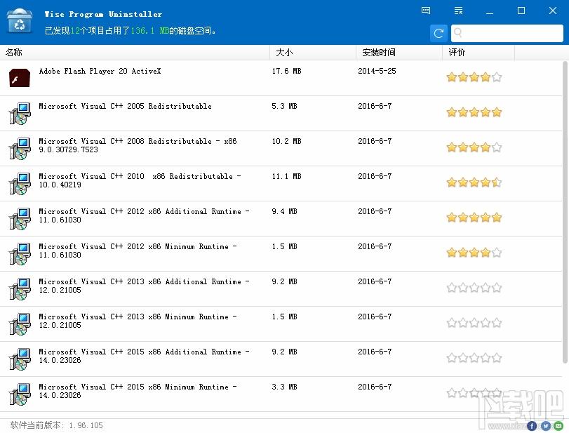569x433 pixels.
Task: Click the software version 1.96.105 label
Action: tap(57, 425)
